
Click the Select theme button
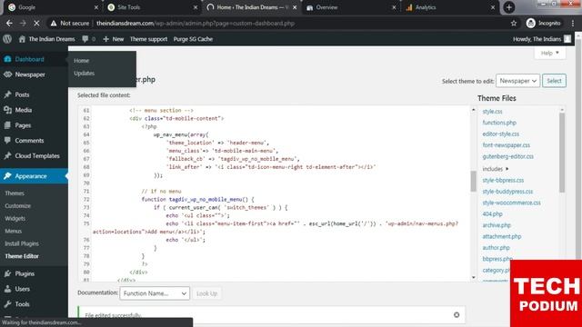pos(554,81)
